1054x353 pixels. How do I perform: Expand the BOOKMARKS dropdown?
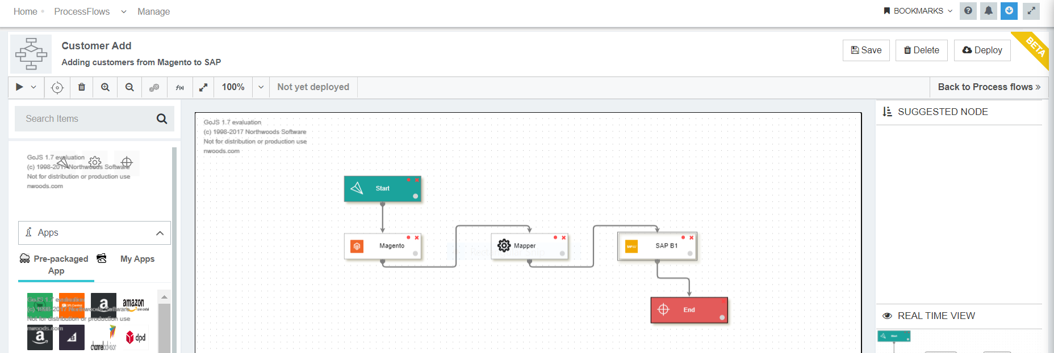pos(918,11)
